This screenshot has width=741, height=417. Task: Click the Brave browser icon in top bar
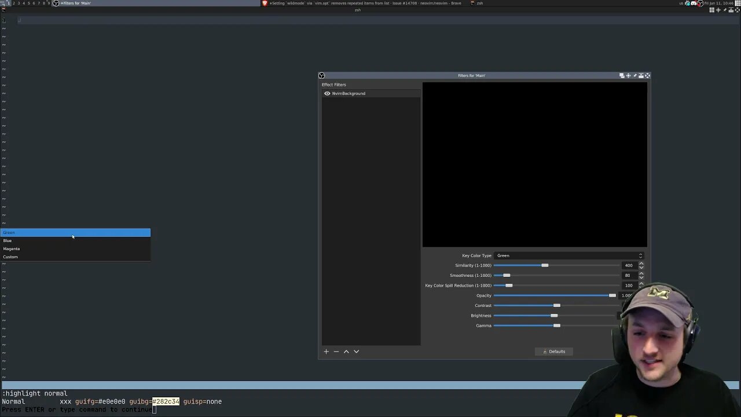click(265, 3)
